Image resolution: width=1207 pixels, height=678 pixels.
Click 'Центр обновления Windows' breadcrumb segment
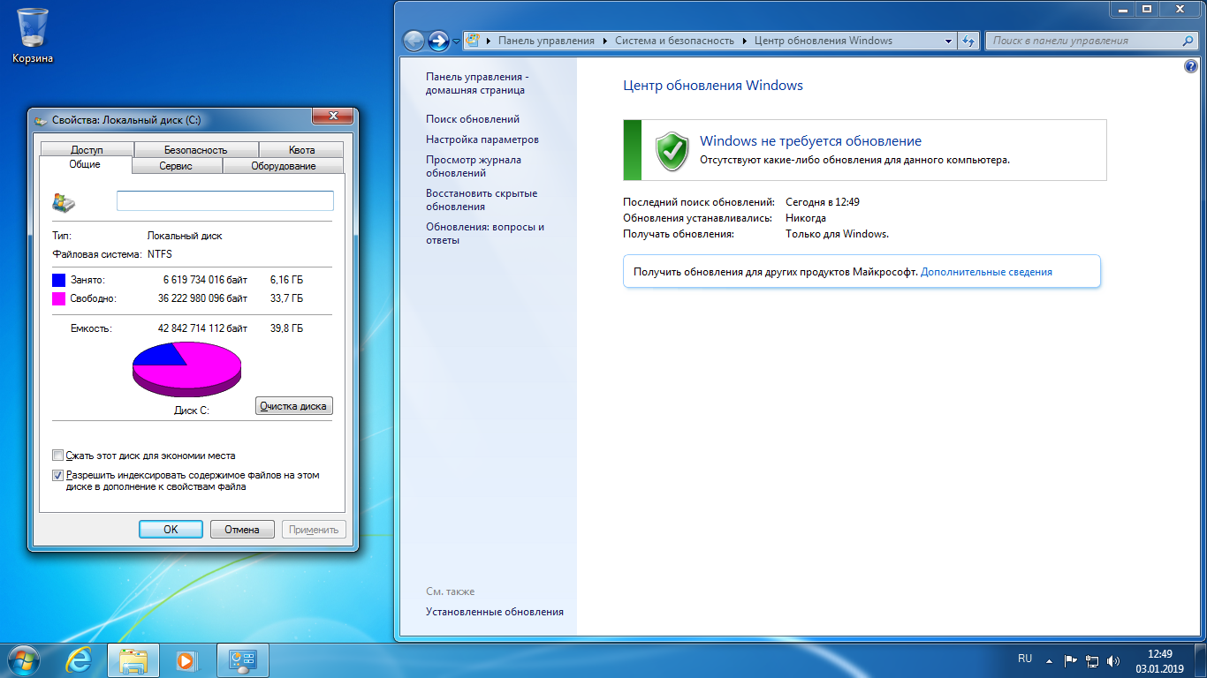(824, 41)
